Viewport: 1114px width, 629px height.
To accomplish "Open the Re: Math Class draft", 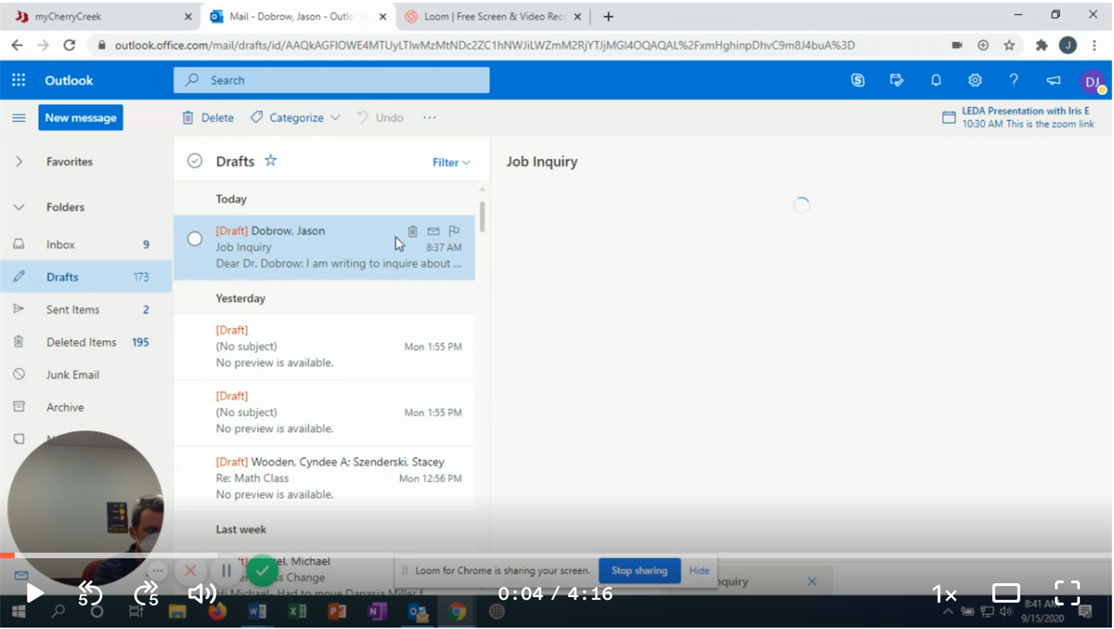I will [325, 478].
